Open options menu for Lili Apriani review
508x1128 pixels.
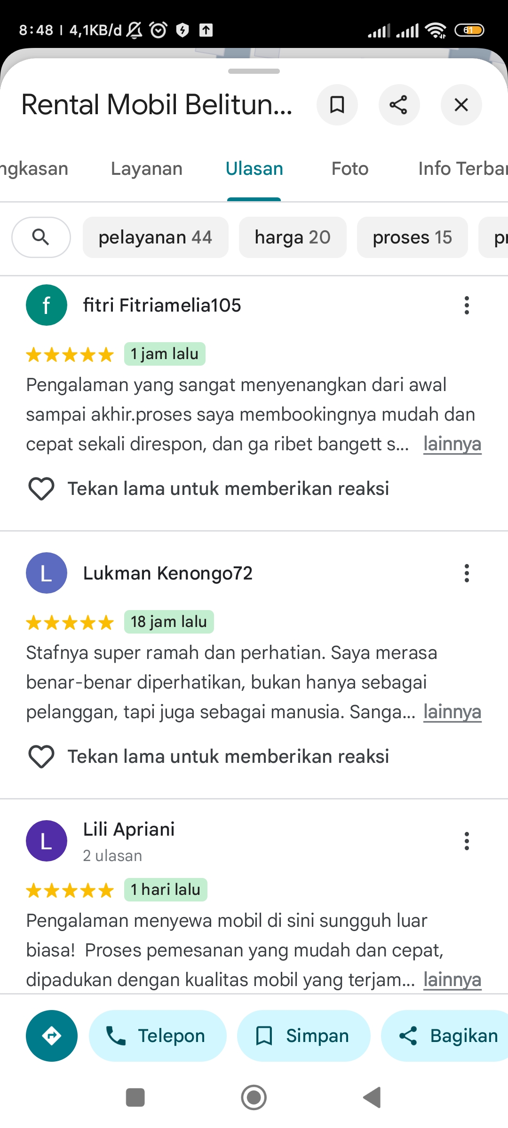467,841
